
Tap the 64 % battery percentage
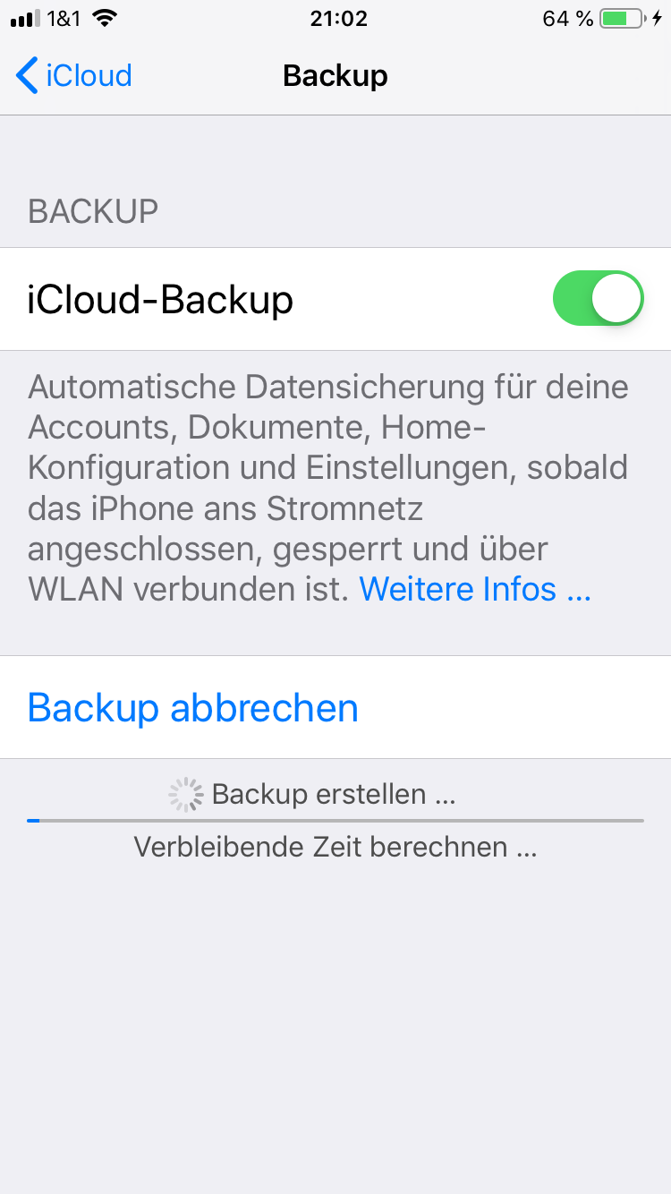click(x=568, y=19)
